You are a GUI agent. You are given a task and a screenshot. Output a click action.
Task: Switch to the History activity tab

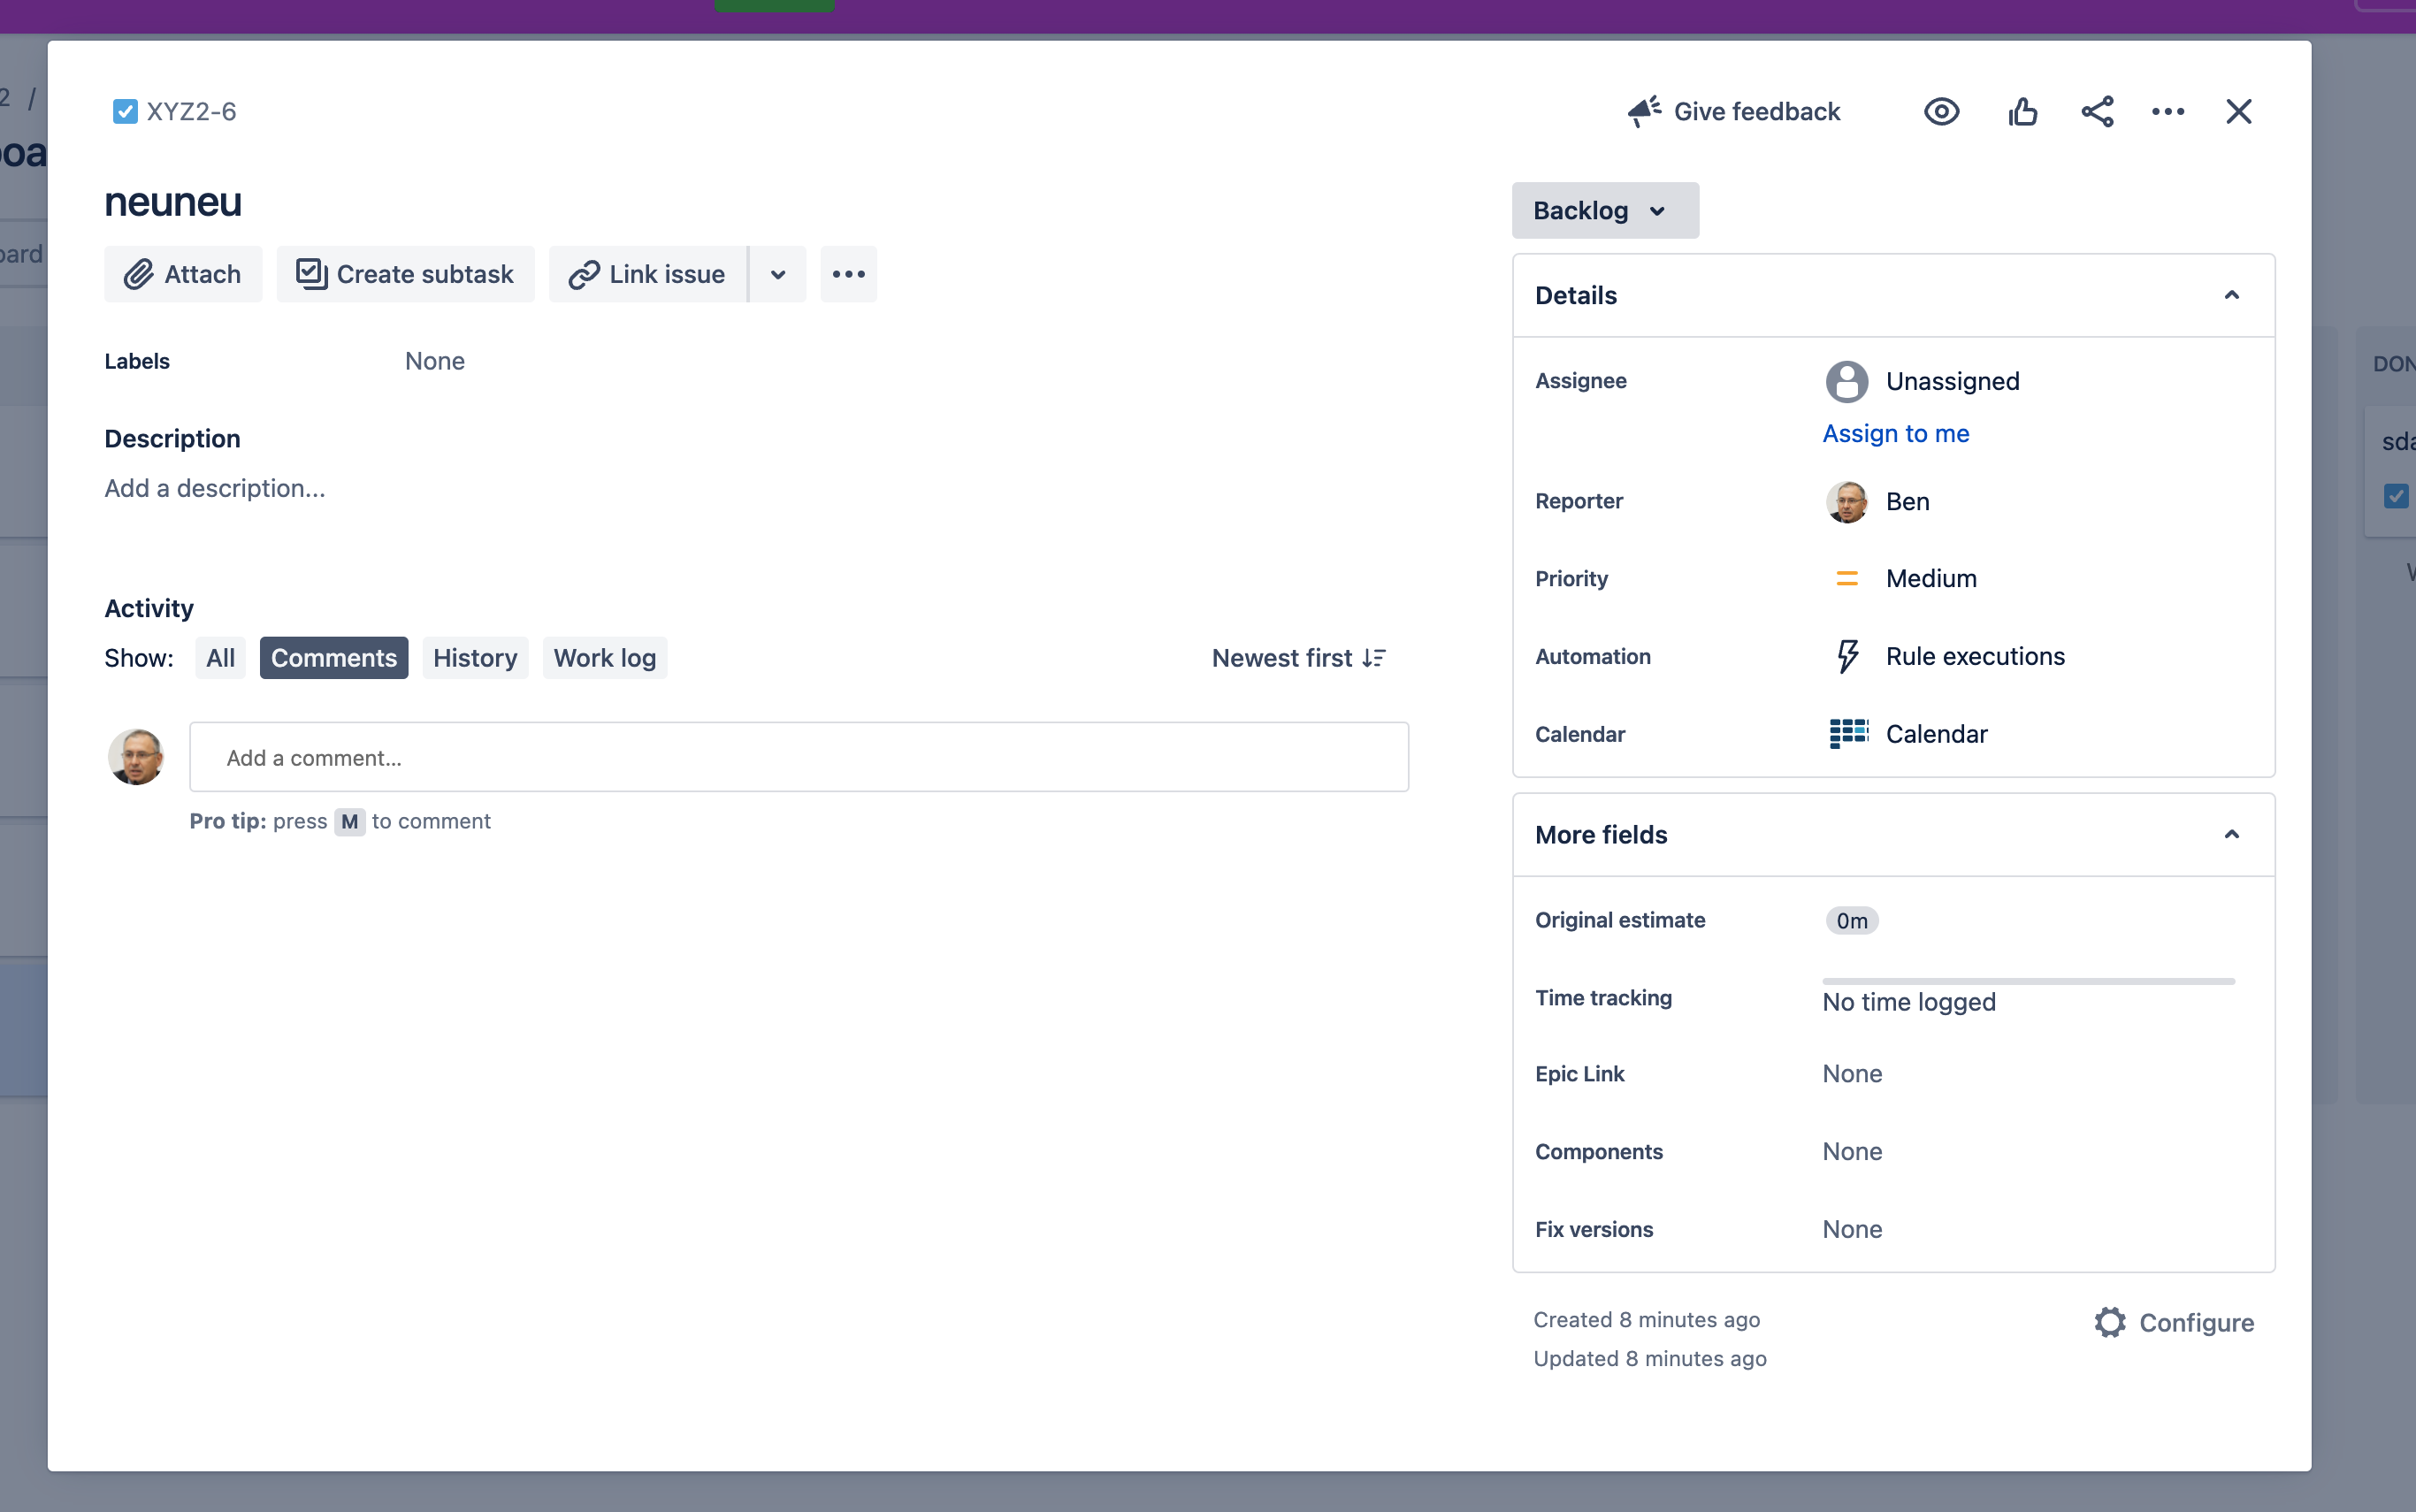(475, 658)
